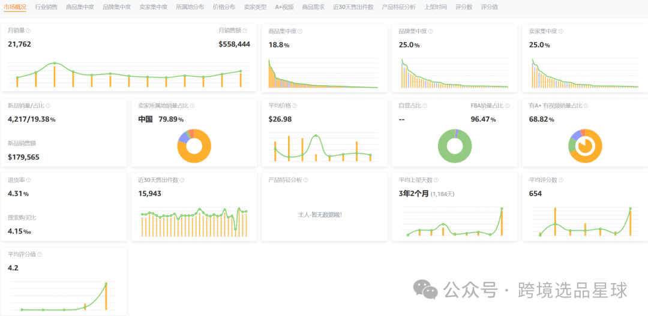The height and width of the screenshot is (316, 648).
Task: Open the 卖家类型 tab
Action: 255,7
